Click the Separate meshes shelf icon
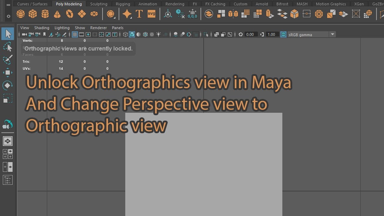The height and width of the screenshot is (216, 384). pyautogui.click(x=221, y=14)
